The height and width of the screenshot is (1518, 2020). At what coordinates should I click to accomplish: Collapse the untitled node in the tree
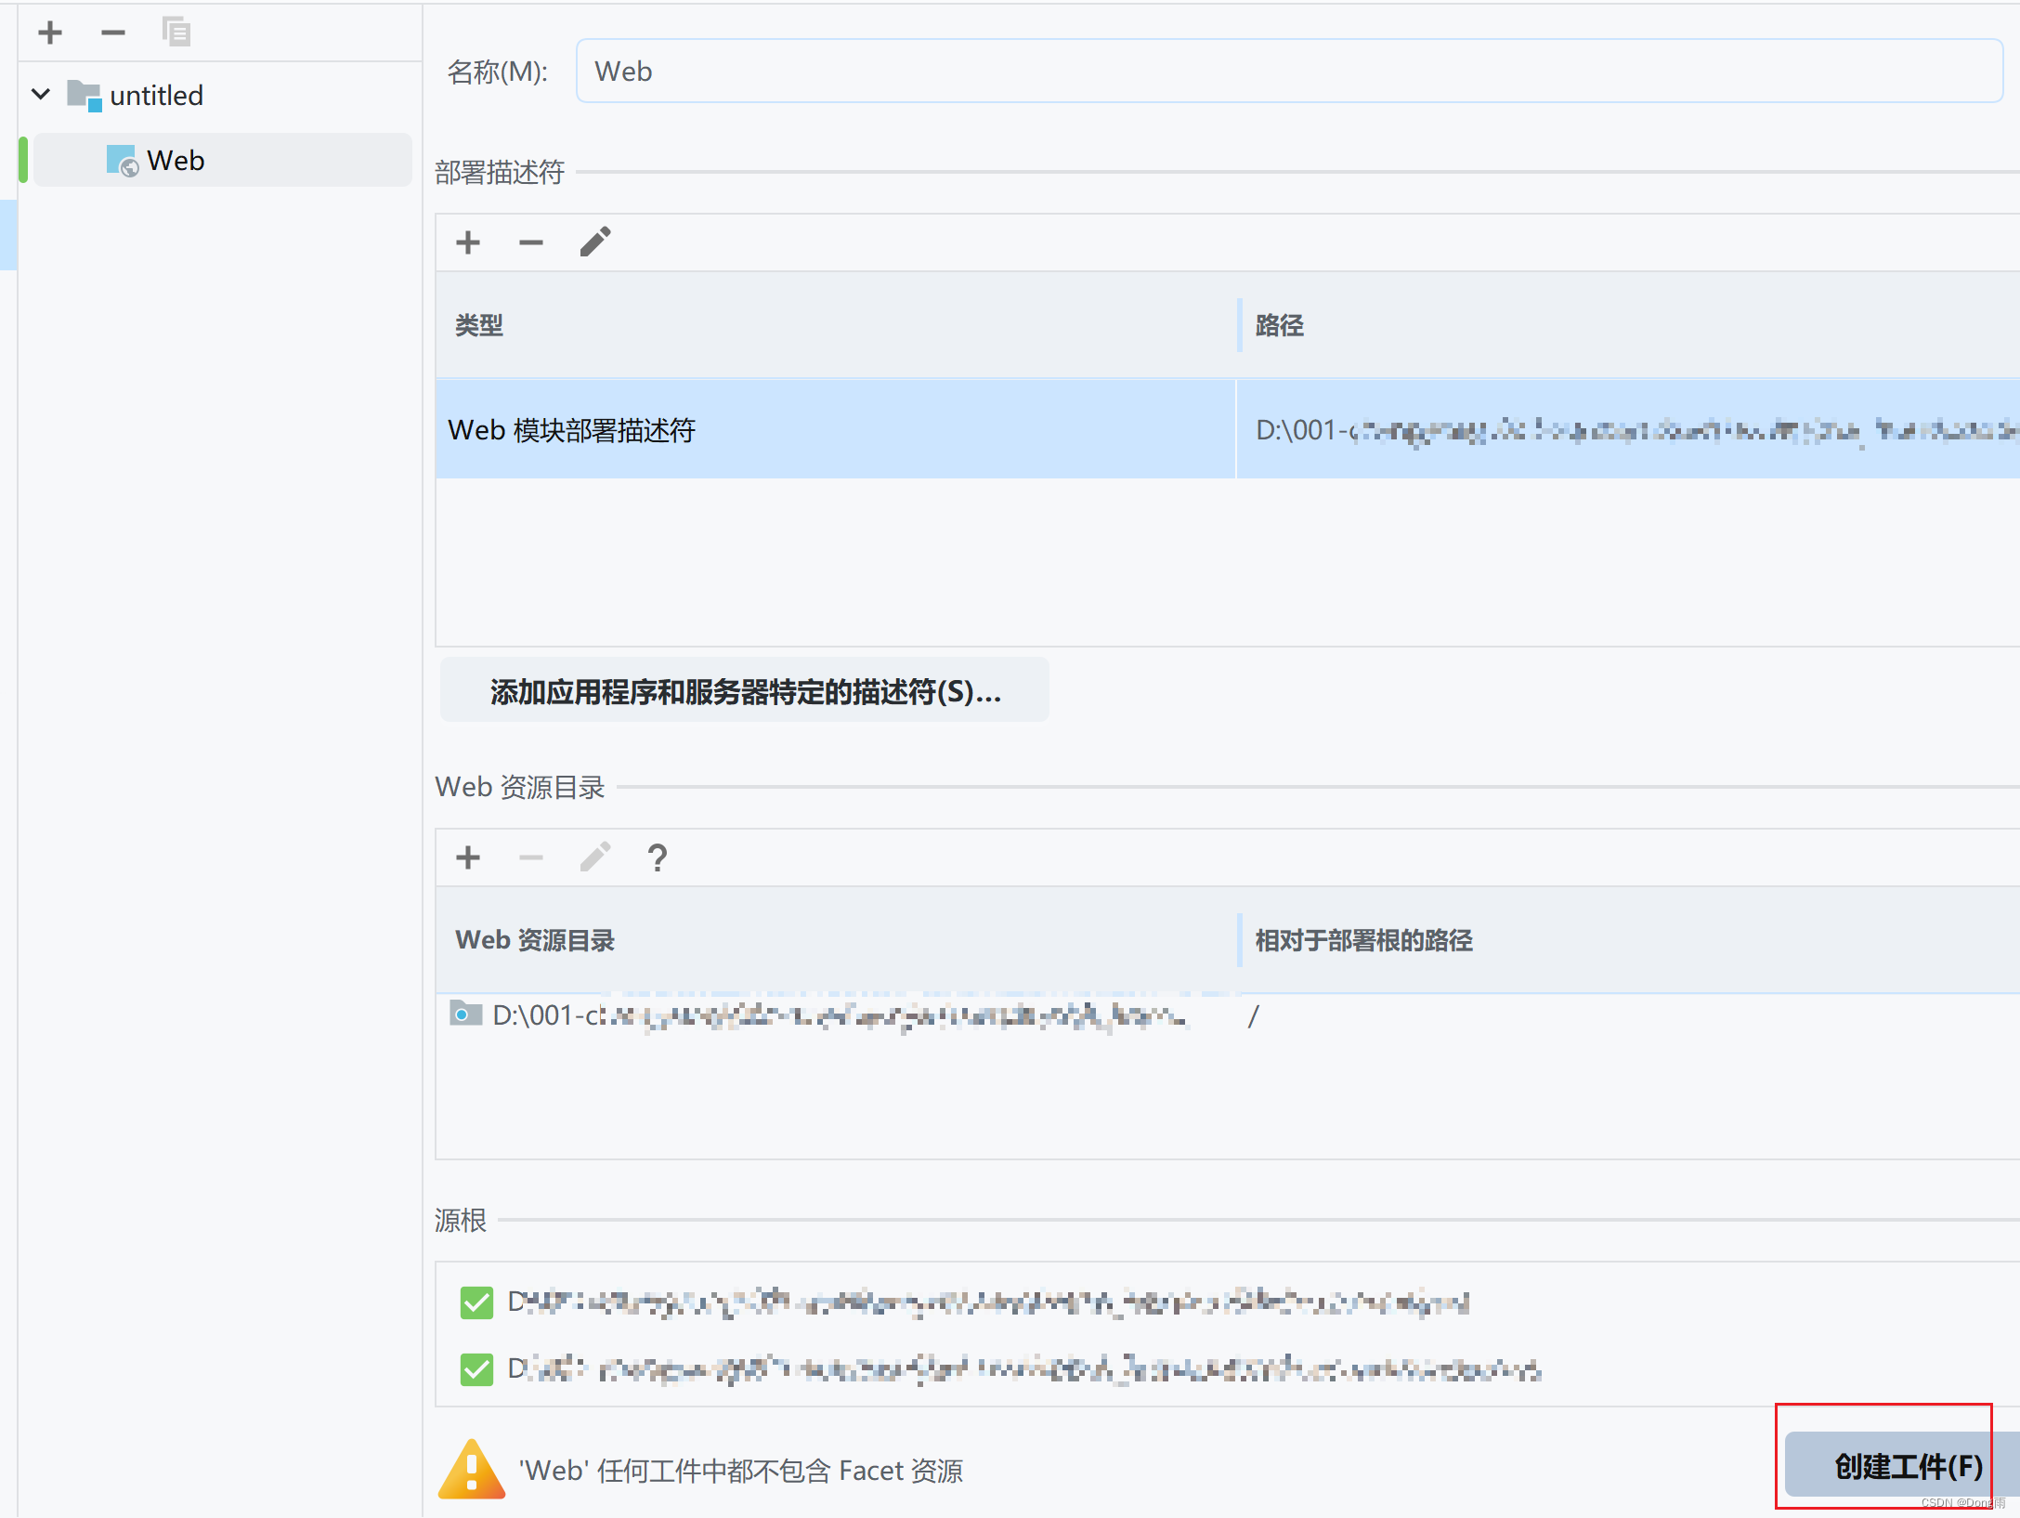pos(40,94)
